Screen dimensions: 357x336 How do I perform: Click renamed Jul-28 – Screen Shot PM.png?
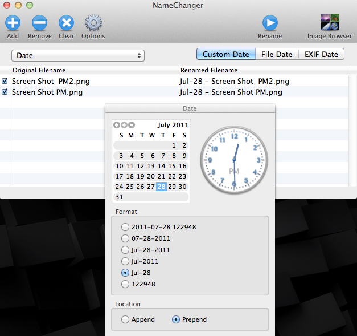(x=231, y=92)
